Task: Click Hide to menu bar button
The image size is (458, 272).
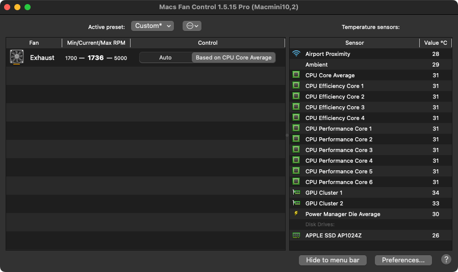Action: tap(333, 260)
